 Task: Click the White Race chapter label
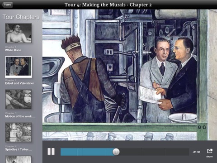point(13,50)
